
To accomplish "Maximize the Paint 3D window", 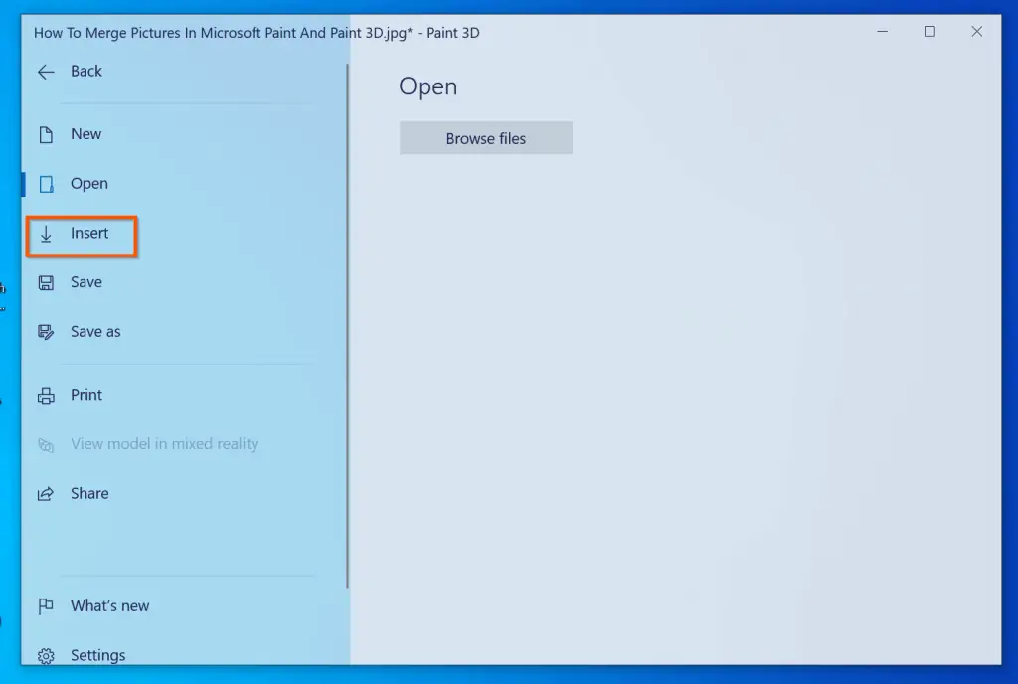I will (x=930, y=32).
